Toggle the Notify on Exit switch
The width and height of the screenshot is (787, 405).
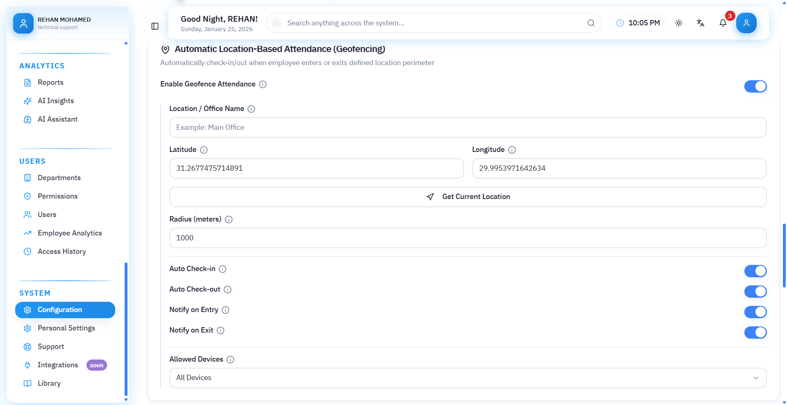755,333
